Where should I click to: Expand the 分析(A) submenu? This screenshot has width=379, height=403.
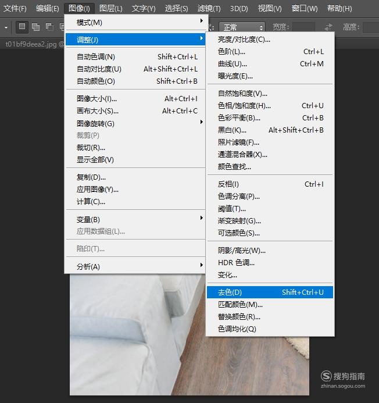pos(135,266)
